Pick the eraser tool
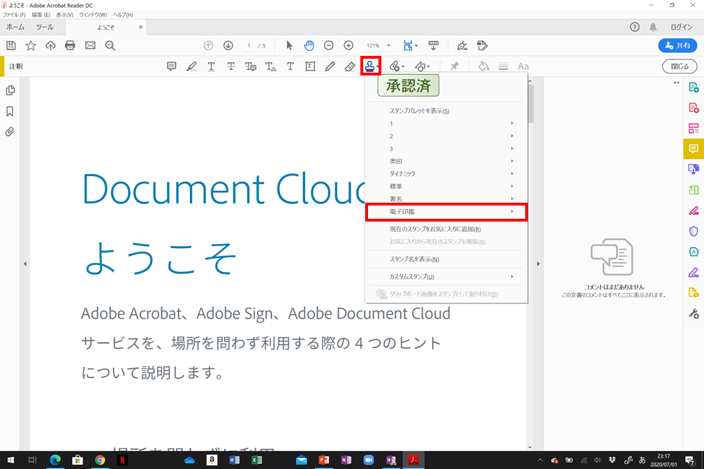The width and height of the screenshot is (704, 469). 350,66
